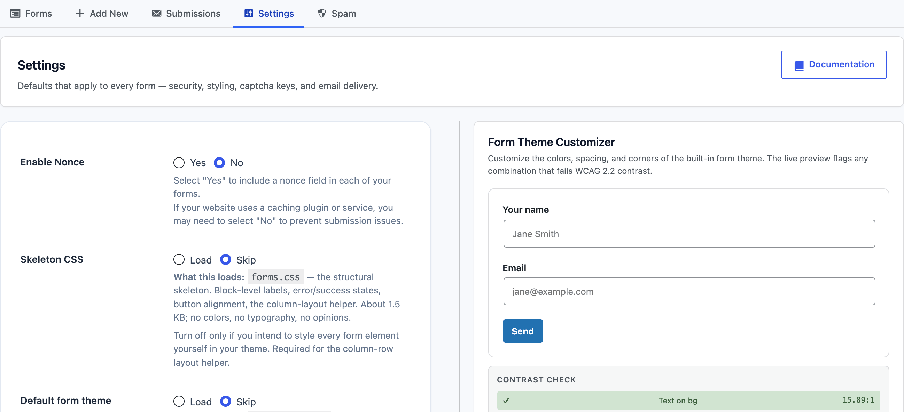Select No for Enable Nonce

pos(219,163)
